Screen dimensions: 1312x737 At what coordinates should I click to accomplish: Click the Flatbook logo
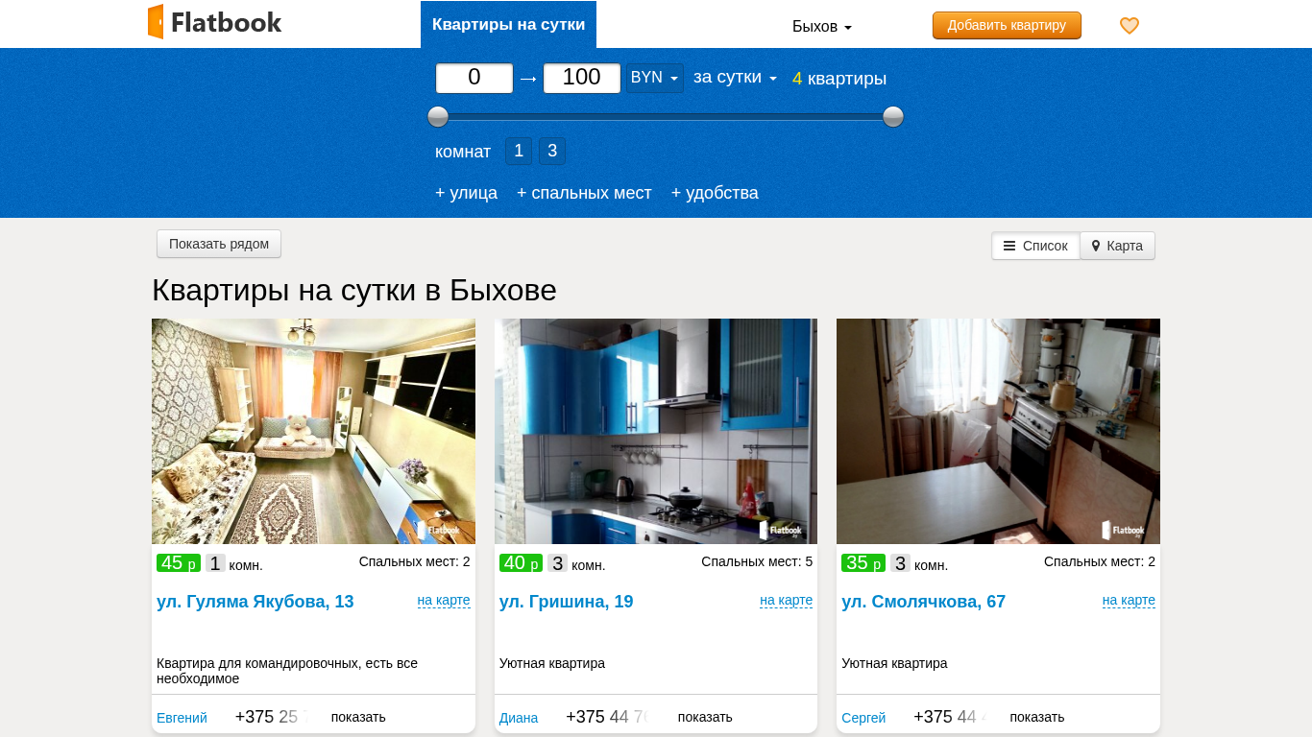pyautogui.click(x=214, y=22)
